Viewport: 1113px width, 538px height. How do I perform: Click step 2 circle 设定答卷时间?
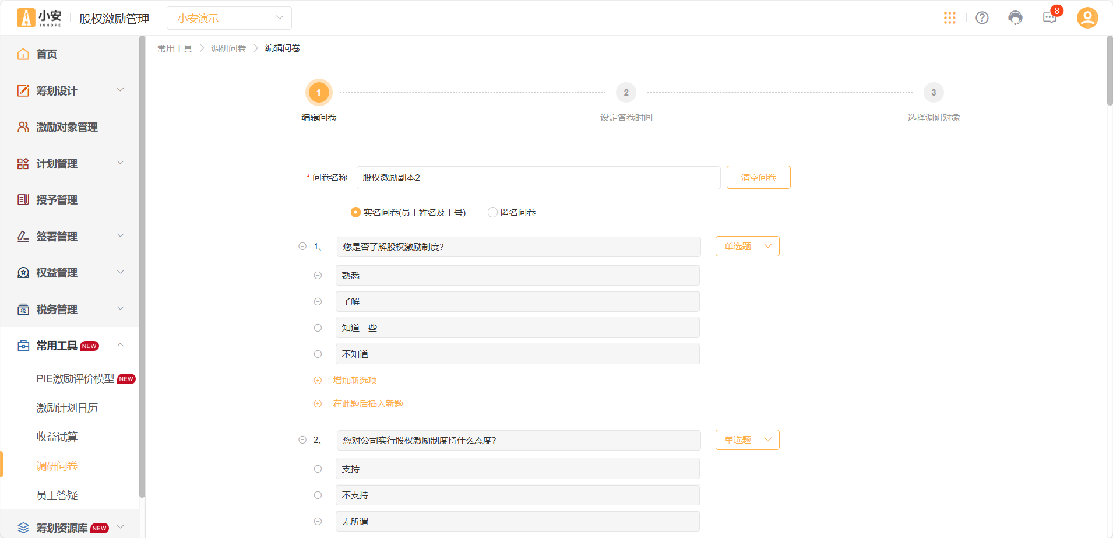(x=626, y=92)
